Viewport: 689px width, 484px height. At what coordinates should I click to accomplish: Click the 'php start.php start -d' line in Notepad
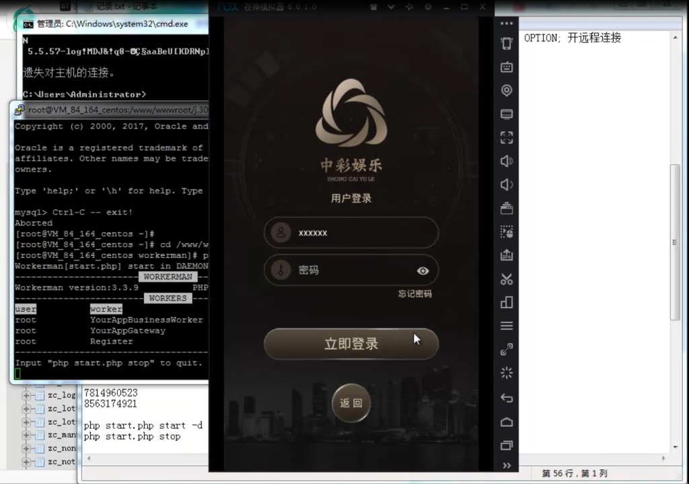[x=143, y=425]
